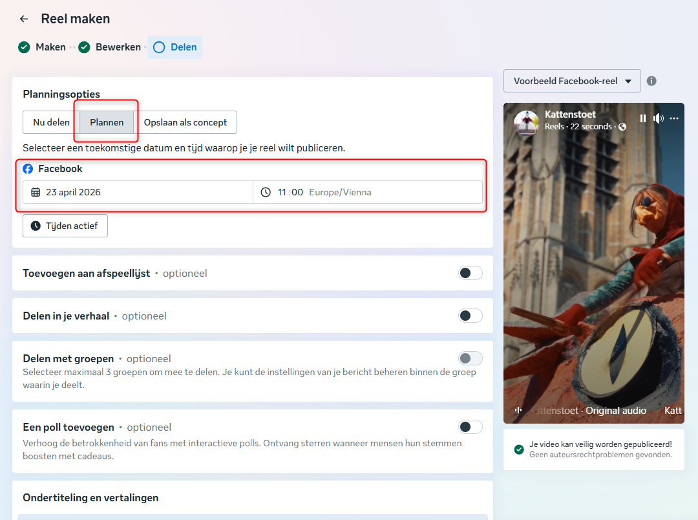
Task: Click the Kattenstoet page name in preview
Action: pos(570,114)
